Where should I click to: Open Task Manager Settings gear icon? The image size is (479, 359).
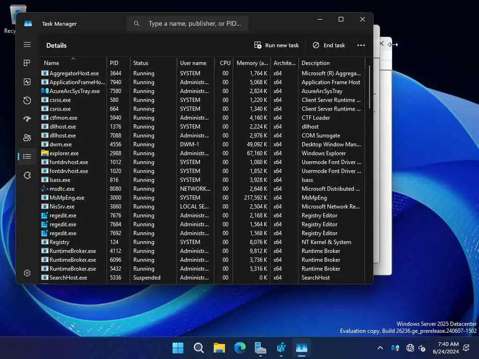tap(27, 273)
